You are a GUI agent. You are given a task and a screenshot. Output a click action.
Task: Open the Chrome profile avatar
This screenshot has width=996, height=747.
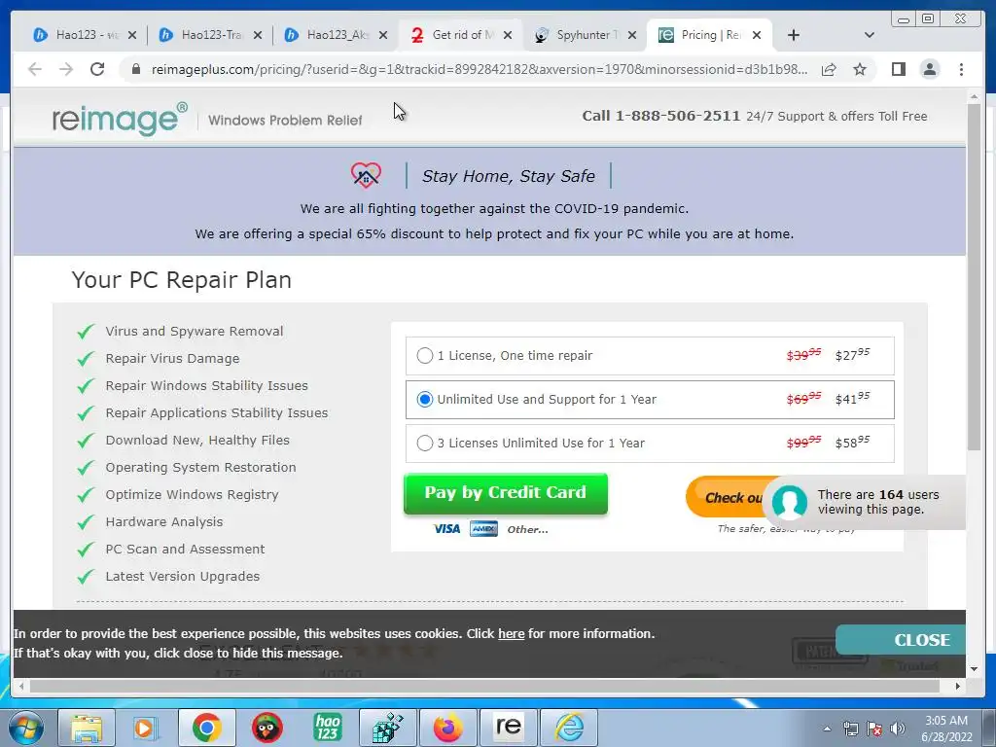[x=930, y=69]
